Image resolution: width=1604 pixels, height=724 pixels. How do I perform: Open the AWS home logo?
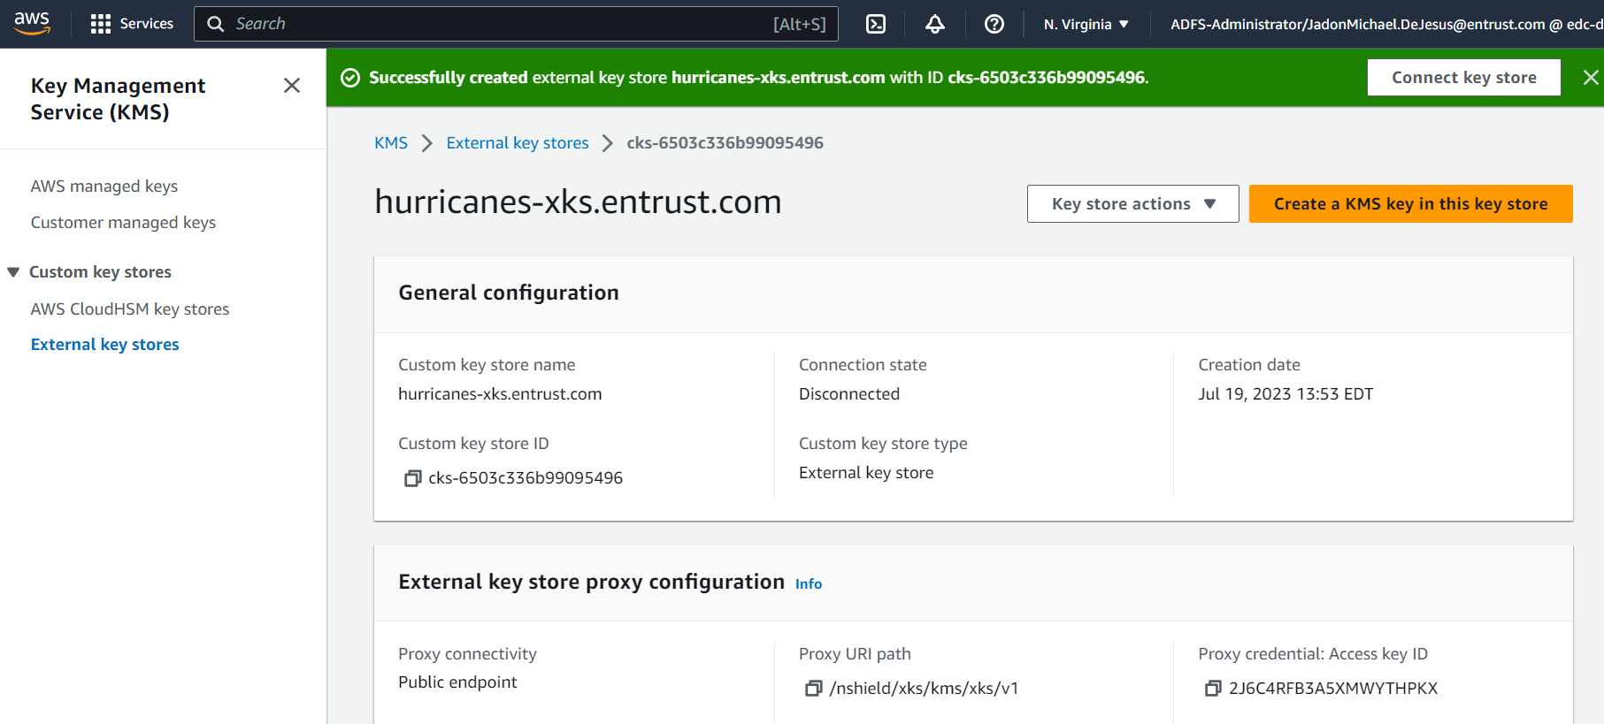[x=32, y=23]
